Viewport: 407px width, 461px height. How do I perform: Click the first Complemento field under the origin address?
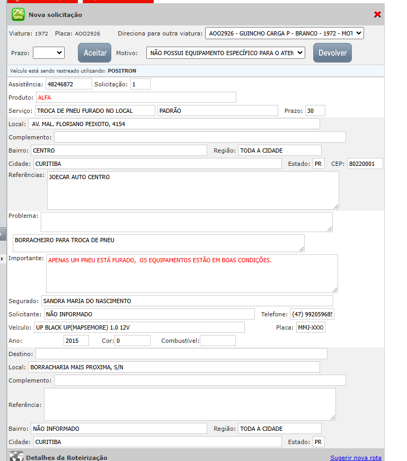pos(200,137)
